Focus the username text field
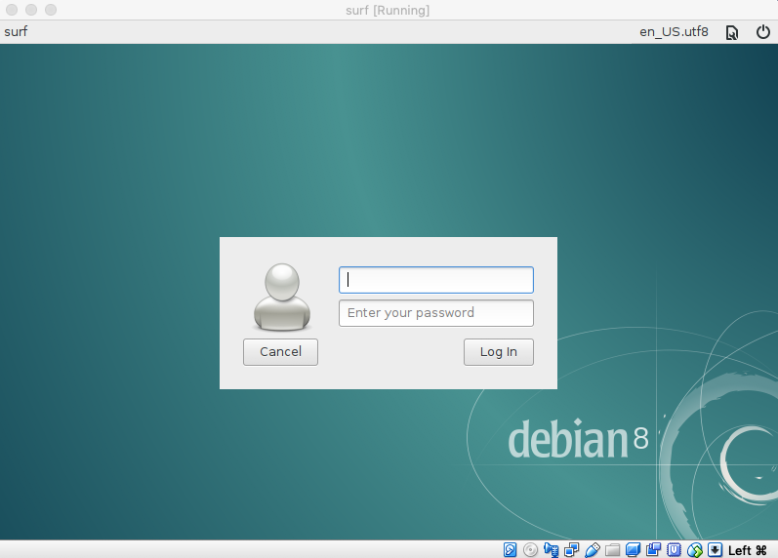The width and height of the screenshot is (778, 558). 435,280
